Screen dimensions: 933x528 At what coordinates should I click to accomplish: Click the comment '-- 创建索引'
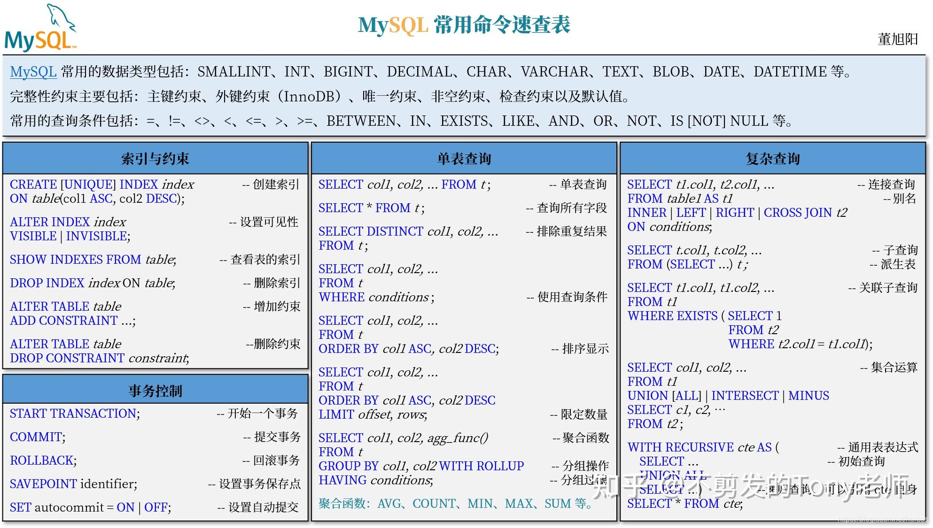point(271,184)
